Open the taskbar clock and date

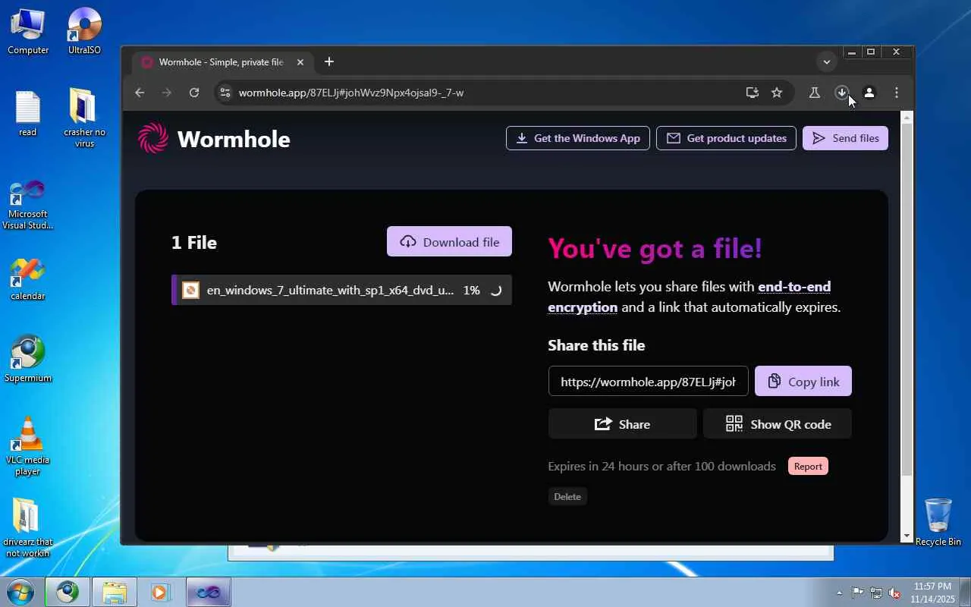click(x=932, y=593)
